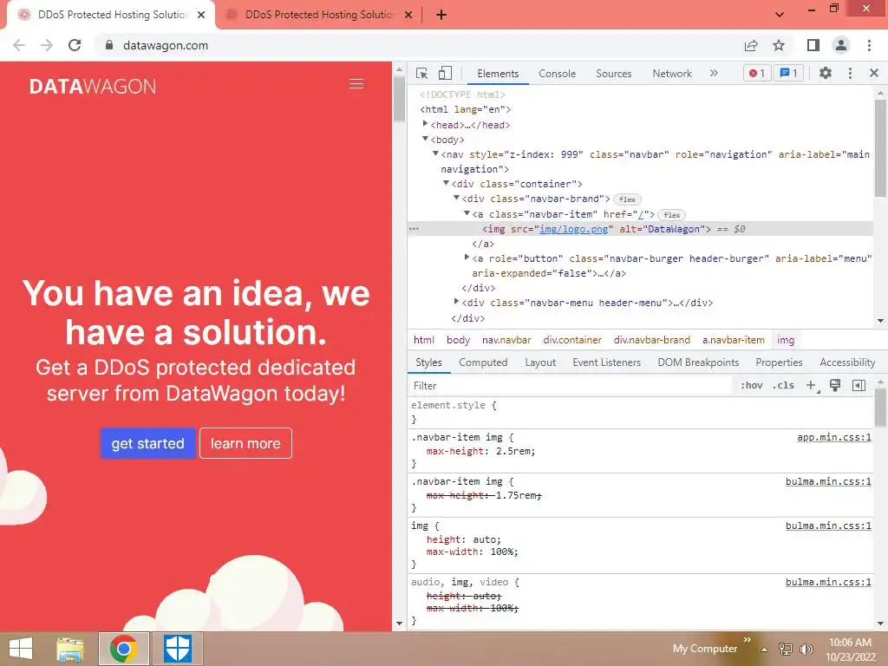Go forward in browser history
888x666 pixels.
(47, 45)
